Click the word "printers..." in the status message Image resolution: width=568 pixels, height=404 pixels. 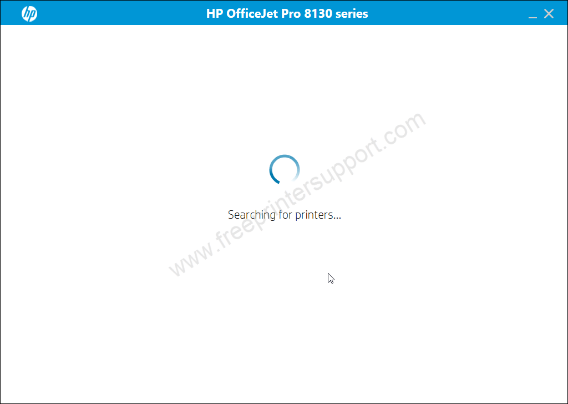(x=318, y=215)
